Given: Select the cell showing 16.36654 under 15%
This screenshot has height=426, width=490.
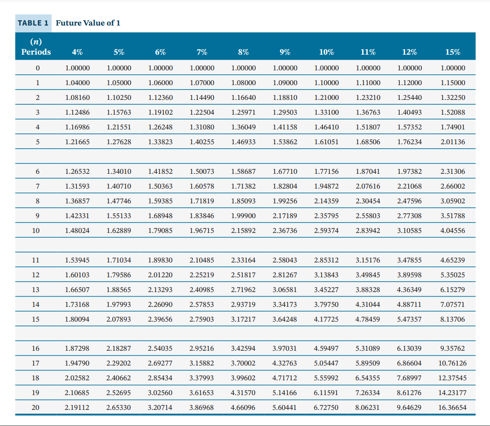Looking at the screenshot, I should pos(453,408).
